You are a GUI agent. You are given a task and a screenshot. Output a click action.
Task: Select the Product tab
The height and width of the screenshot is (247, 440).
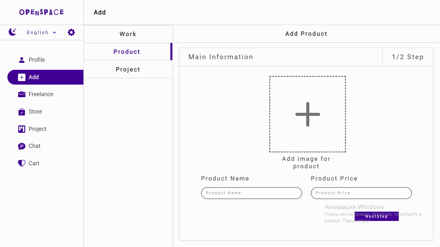tap(127, 52)
